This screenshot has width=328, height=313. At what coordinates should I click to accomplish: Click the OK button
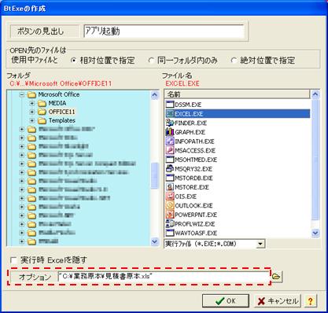(226, 300)
